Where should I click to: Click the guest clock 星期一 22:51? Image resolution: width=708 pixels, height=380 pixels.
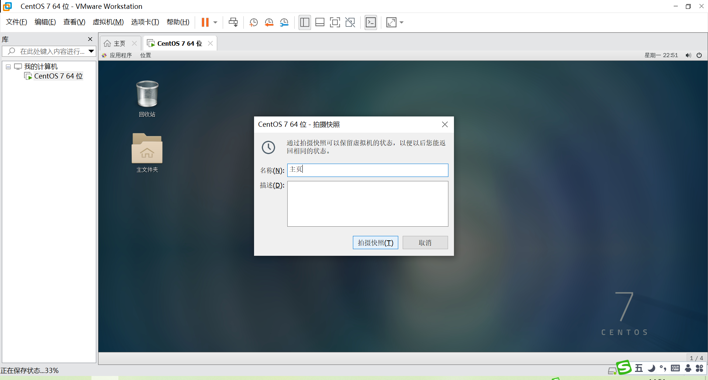tap(661, 55)
